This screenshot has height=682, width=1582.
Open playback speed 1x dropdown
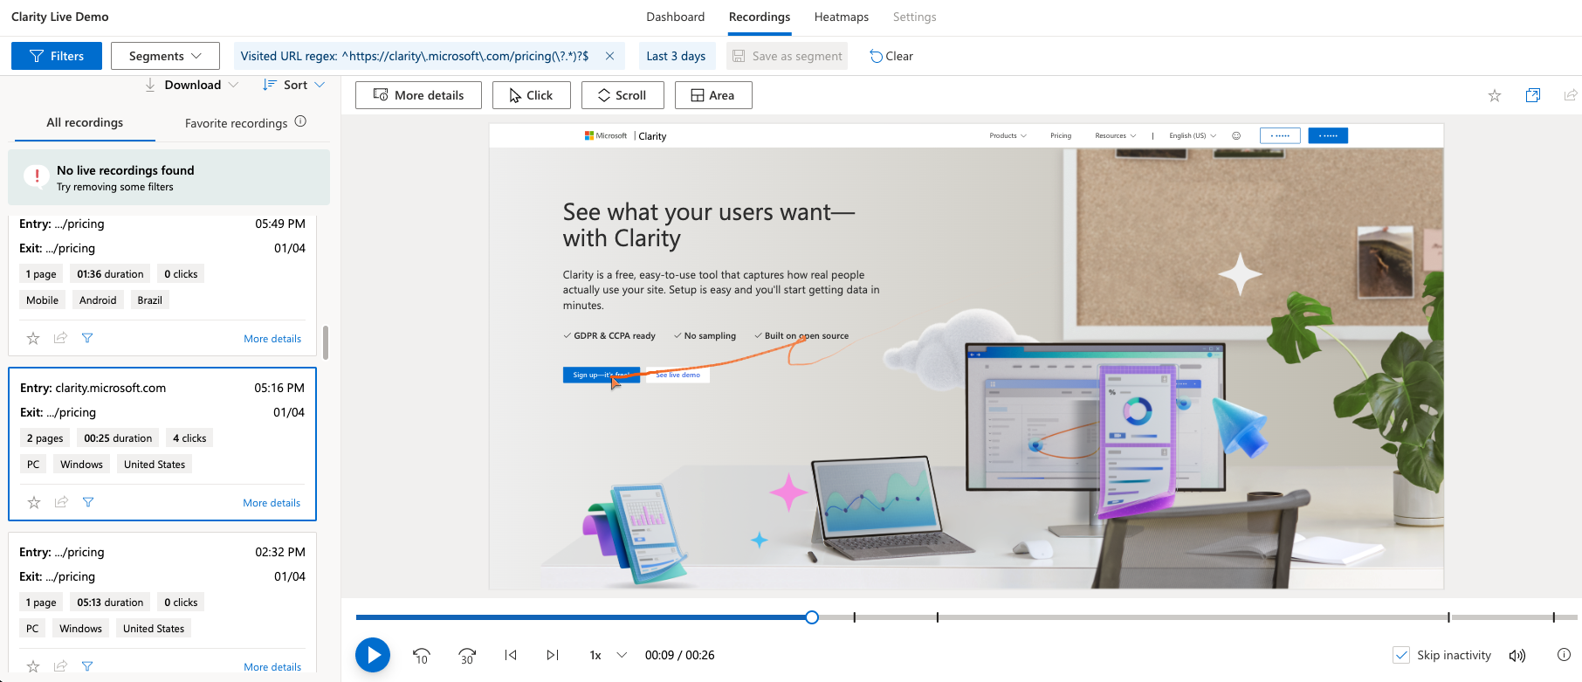point(609,655)
